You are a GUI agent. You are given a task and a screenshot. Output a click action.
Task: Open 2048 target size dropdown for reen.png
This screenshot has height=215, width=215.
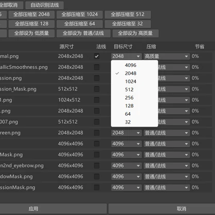coord(127,133)
